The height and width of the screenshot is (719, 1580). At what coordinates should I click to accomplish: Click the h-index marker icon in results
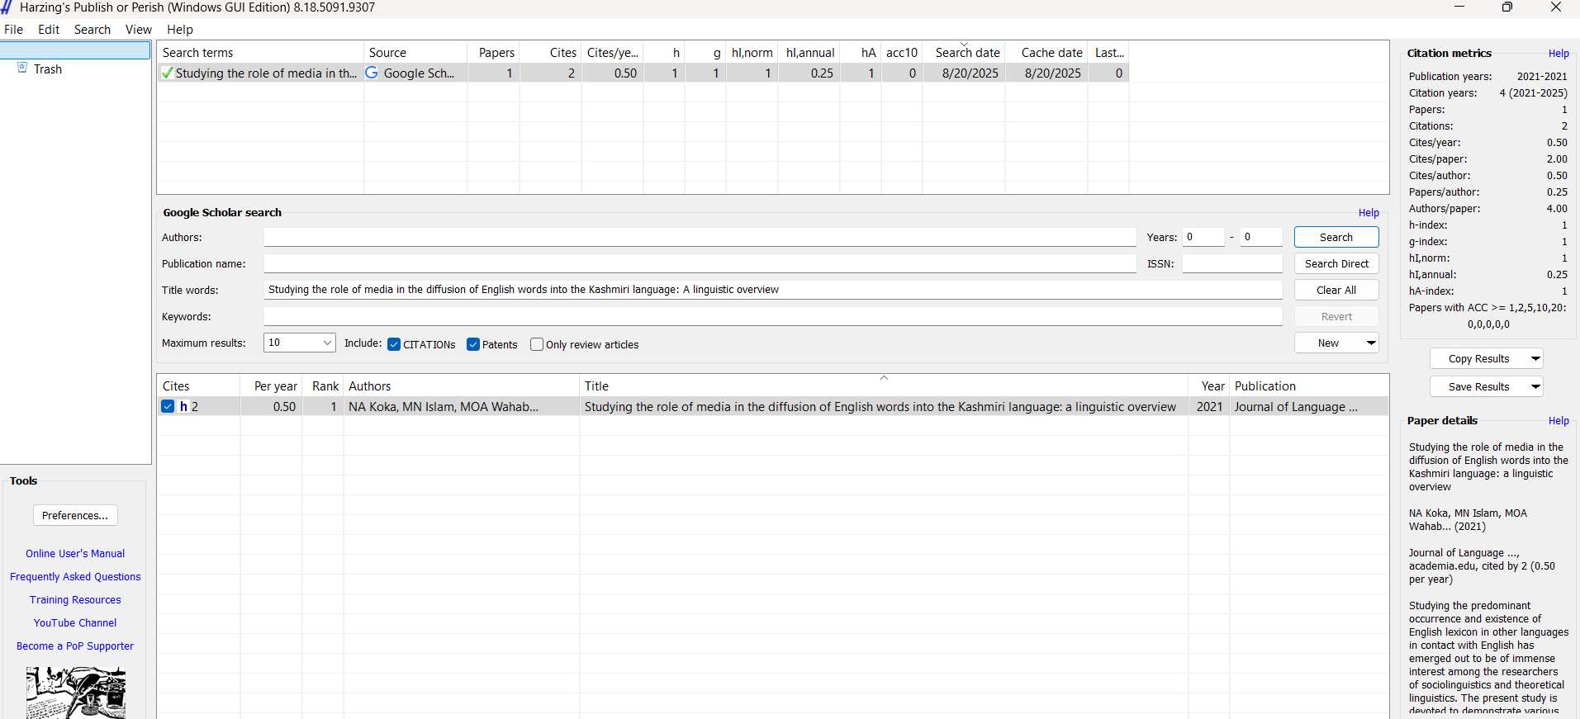[183, 406]
